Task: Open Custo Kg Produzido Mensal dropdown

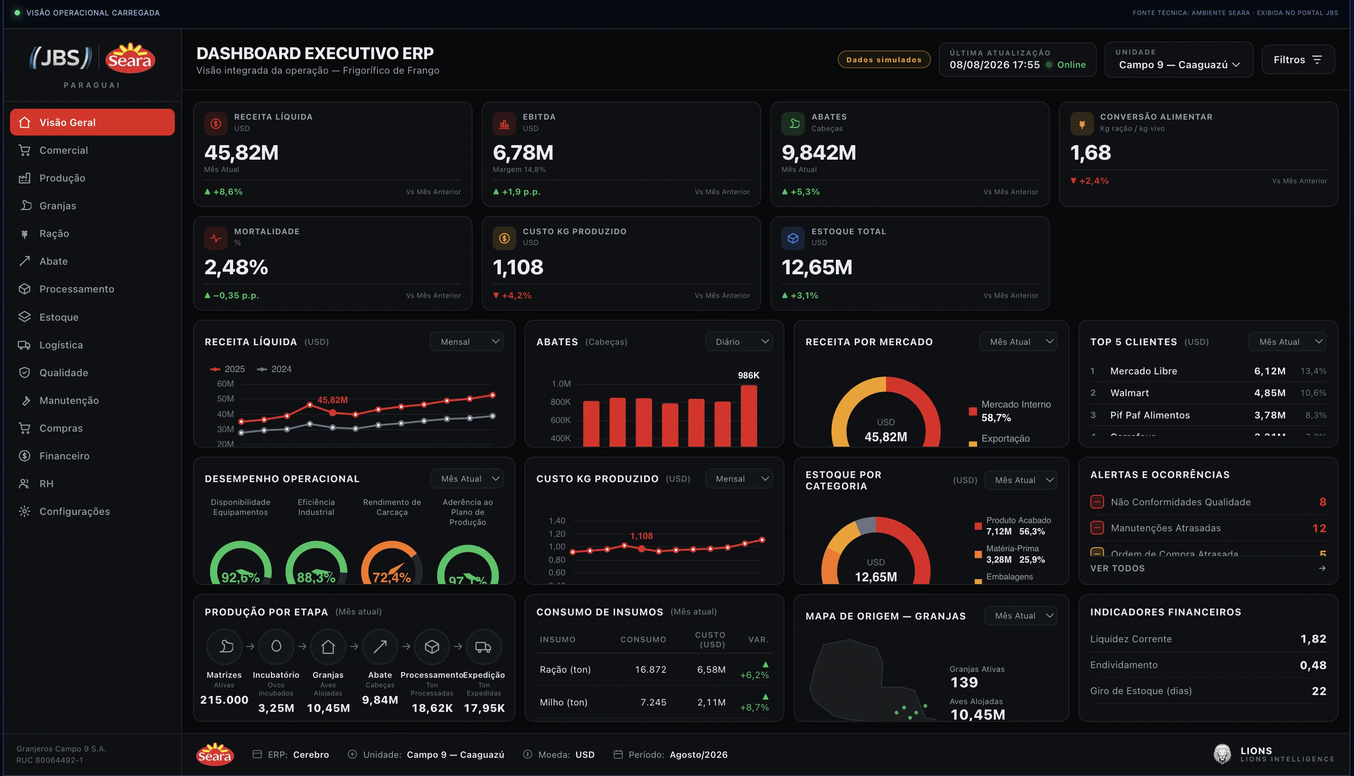Action: (738, 479)
